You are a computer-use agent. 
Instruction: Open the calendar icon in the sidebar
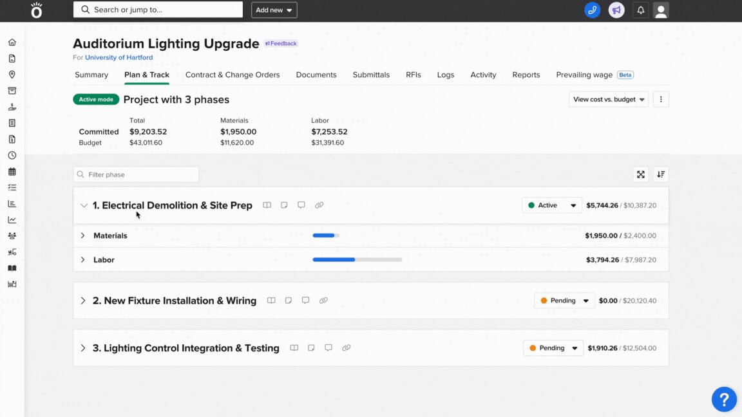pyautogui.click(x=12, y=172)
